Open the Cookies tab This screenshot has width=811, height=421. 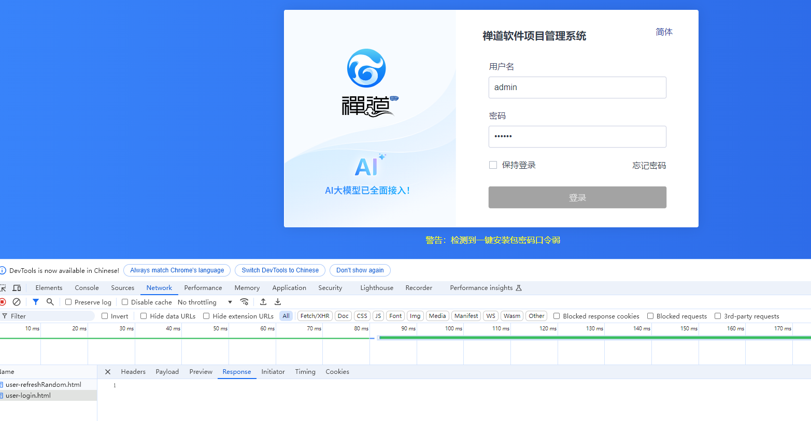click(x=337, y=372)
